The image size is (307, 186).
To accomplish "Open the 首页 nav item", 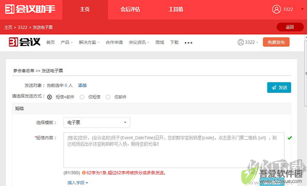I will pos(50,42).
